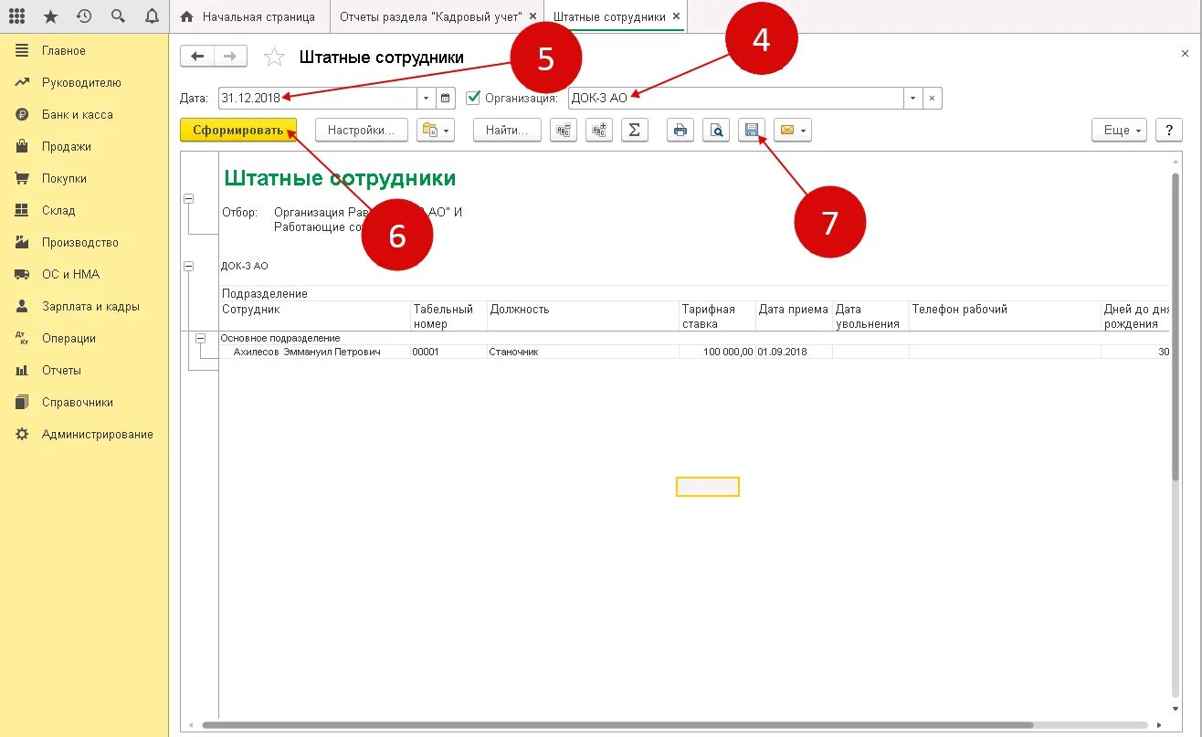Open the Еще menu

1120,131
